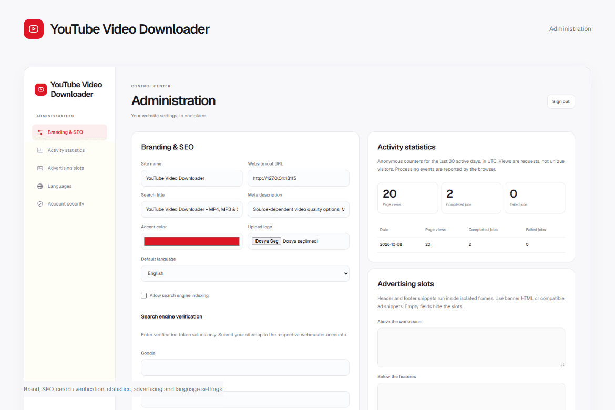Open Account security in sidebar

69,204
